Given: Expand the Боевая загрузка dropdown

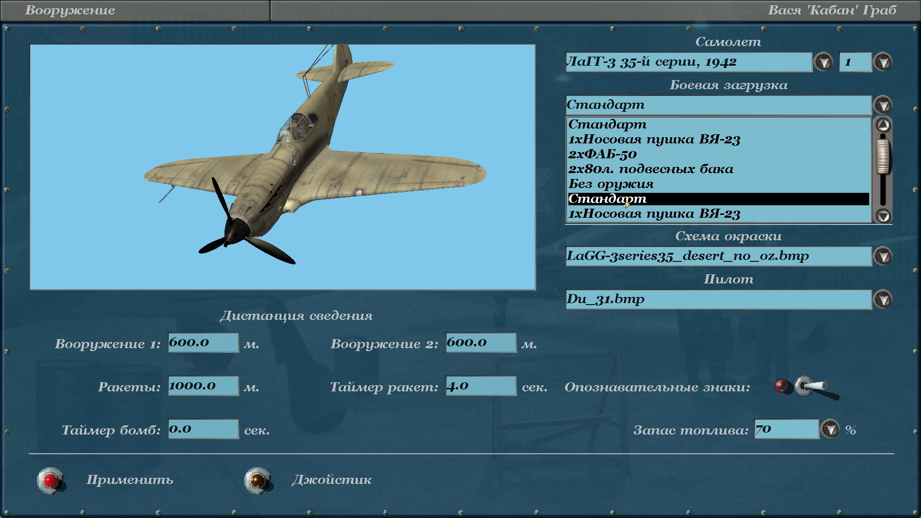Looking at the screenshot, I should tap(883, 105).
